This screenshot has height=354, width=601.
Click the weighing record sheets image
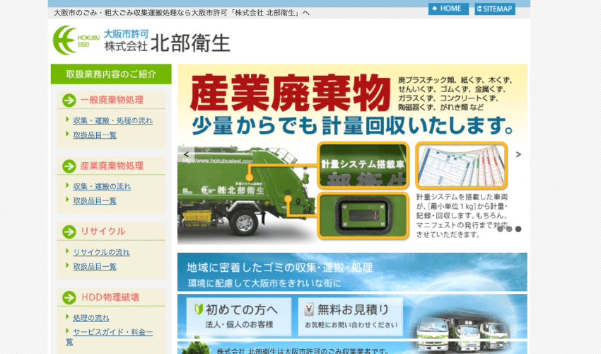pyautogui.click(x=462, y=166)
